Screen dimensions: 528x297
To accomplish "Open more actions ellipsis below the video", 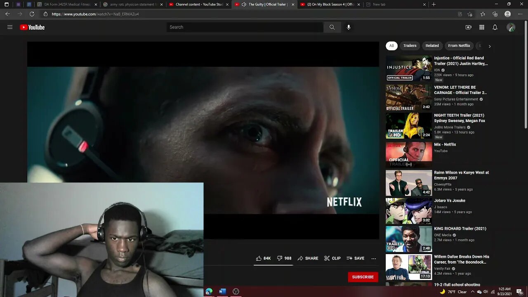I will coord(374,258).
